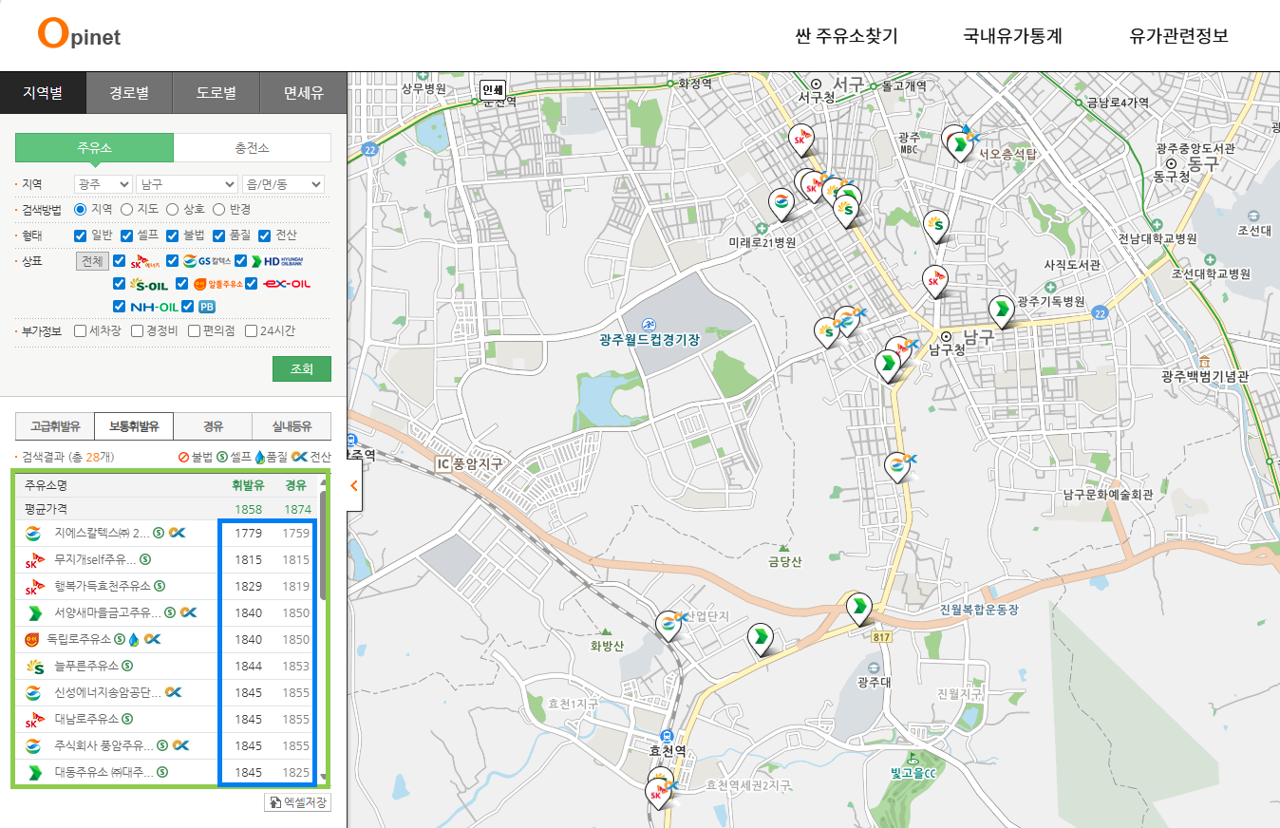The image size is (1280, 828).
Task: Click the green 조회 search button
Action: click(302, 368)
